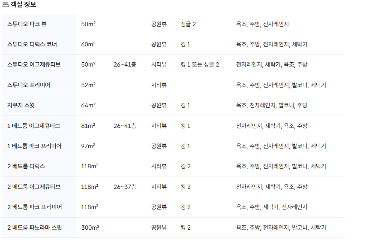Select the 2 베드룸 이그제큐티브 room name

click(x=34, y=187)
